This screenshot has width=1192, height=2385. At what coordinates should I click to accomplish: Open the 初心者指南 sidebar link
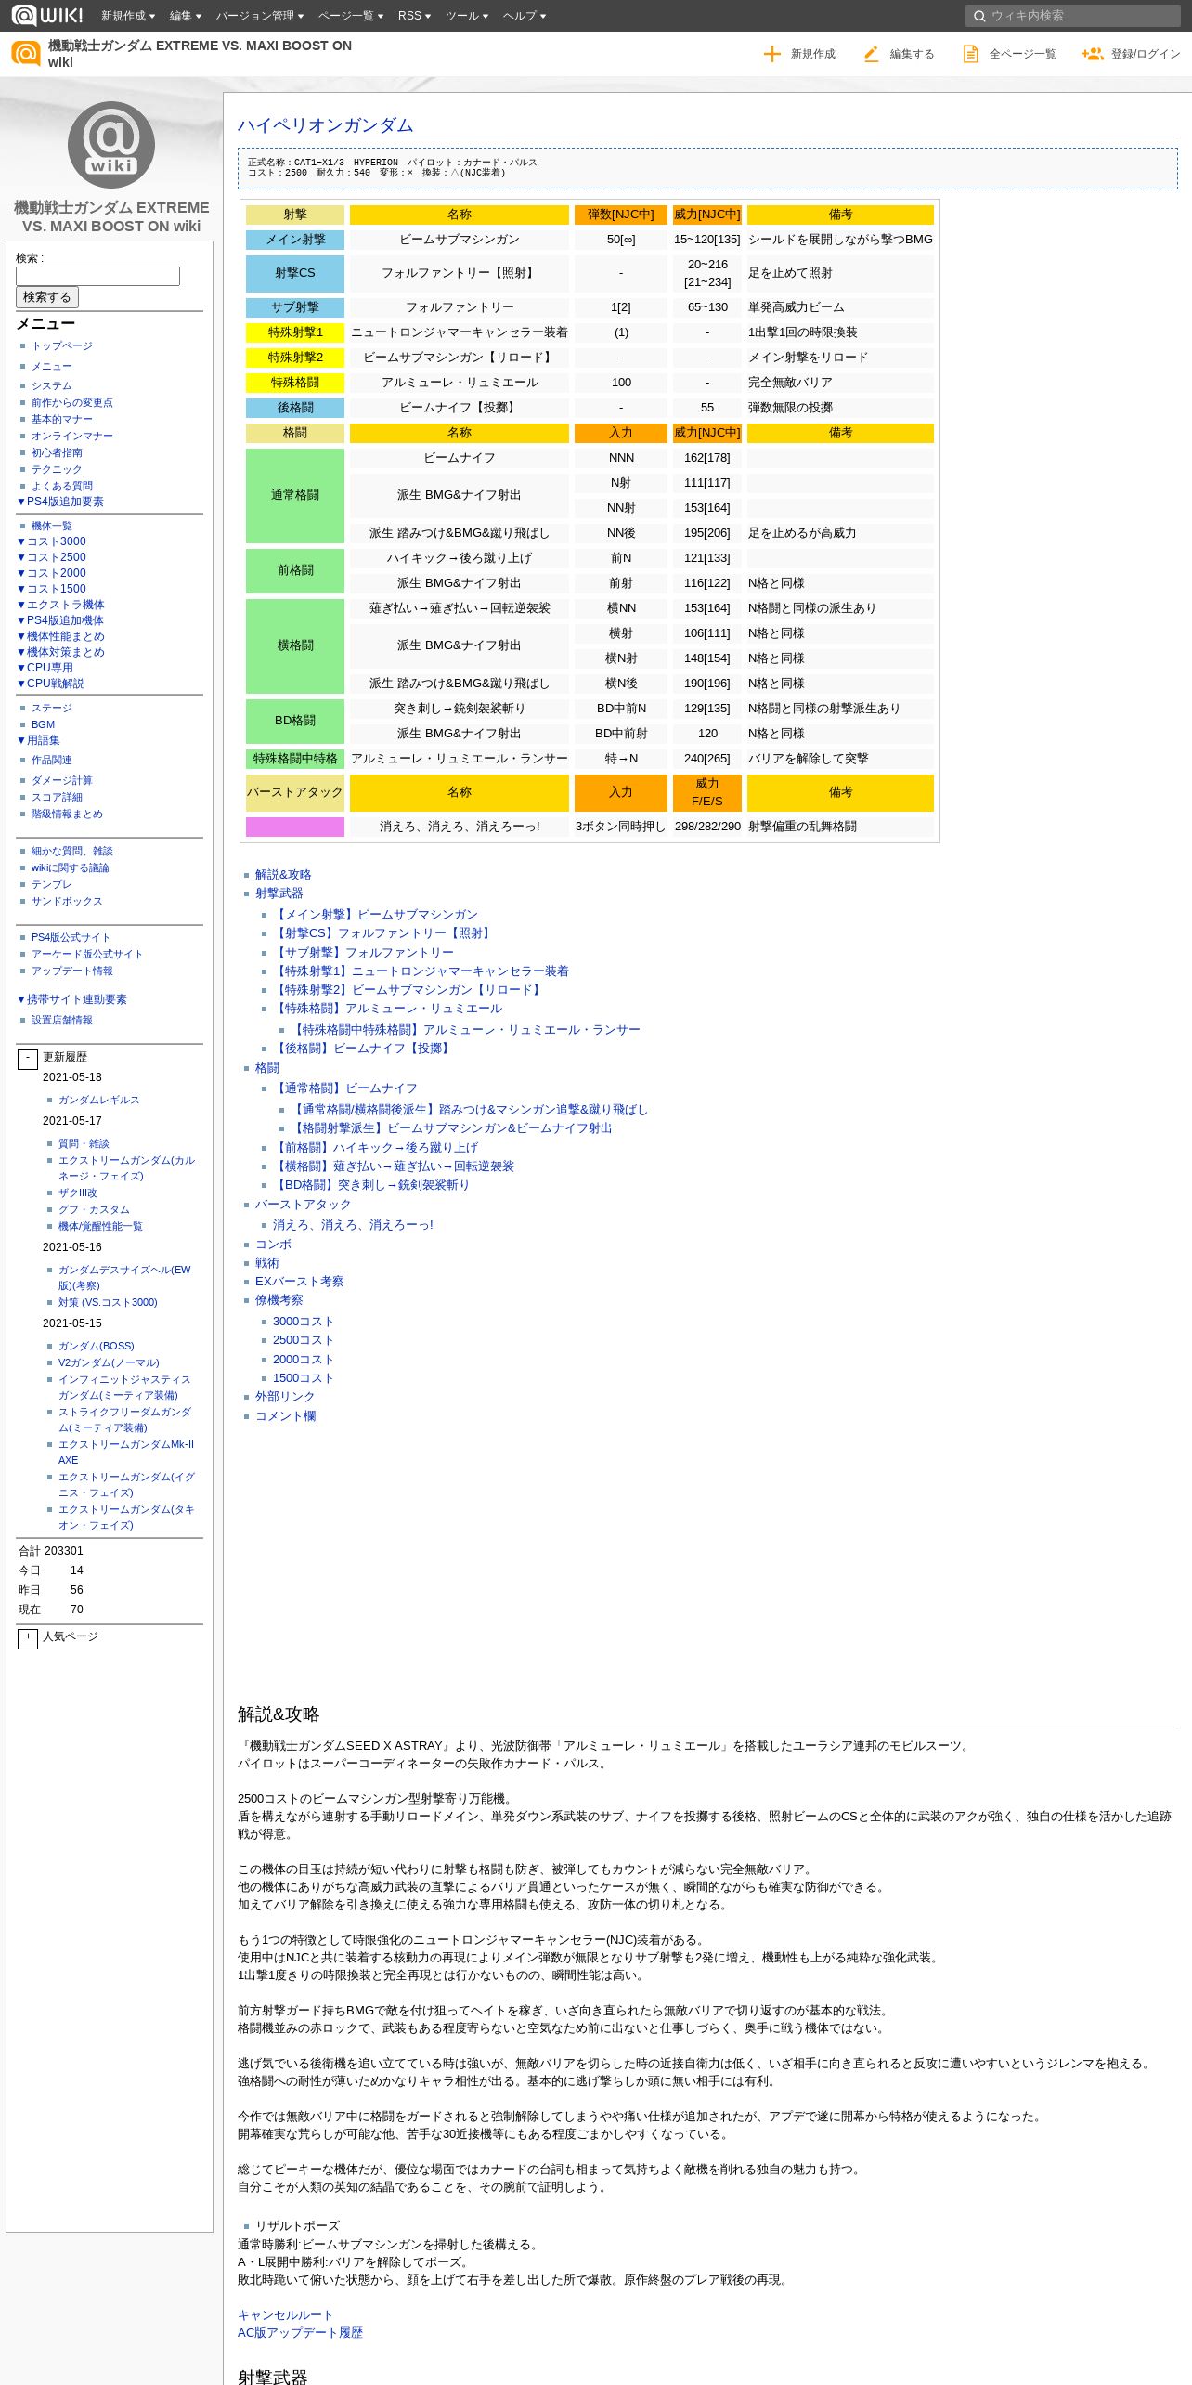tap(57, 452)
